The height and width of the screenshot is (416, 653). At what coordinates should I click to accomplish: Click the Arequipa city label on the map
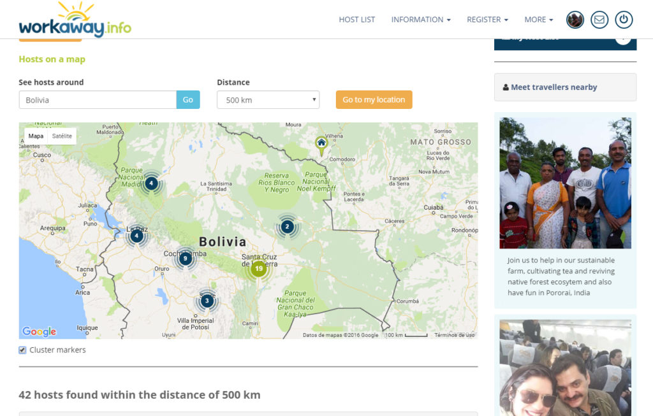coord(52,228)
